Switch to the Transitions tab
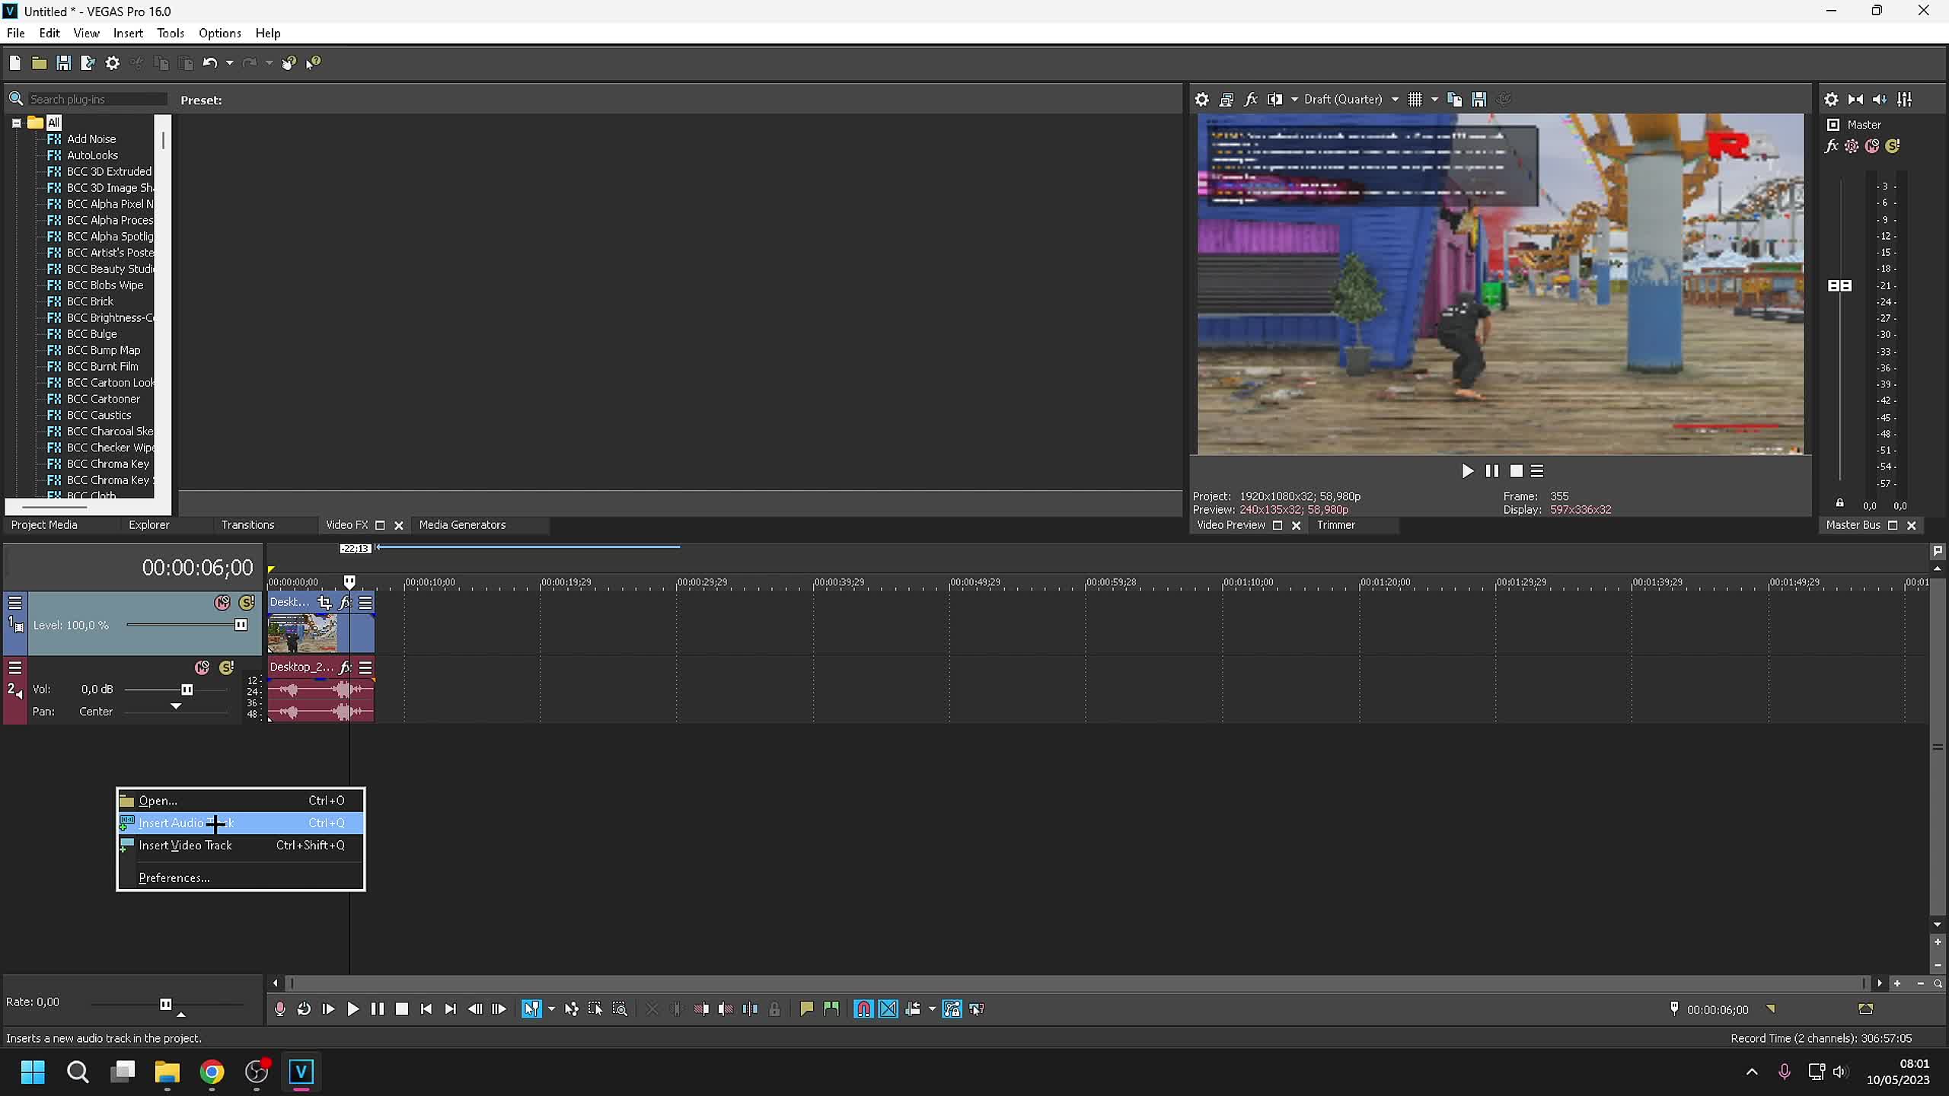Image resolution: width=1949 pixels, height=1096 pixels. click(247, 525)
